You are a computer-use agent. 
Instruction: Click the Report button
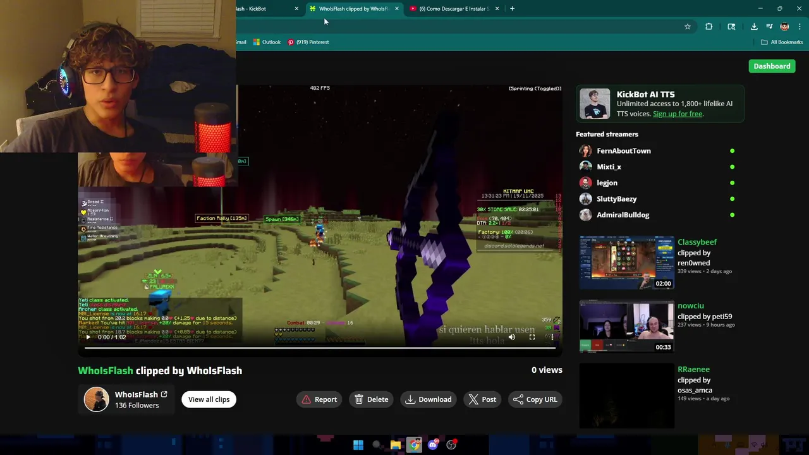pyautogui.click(x=319, y=399)
